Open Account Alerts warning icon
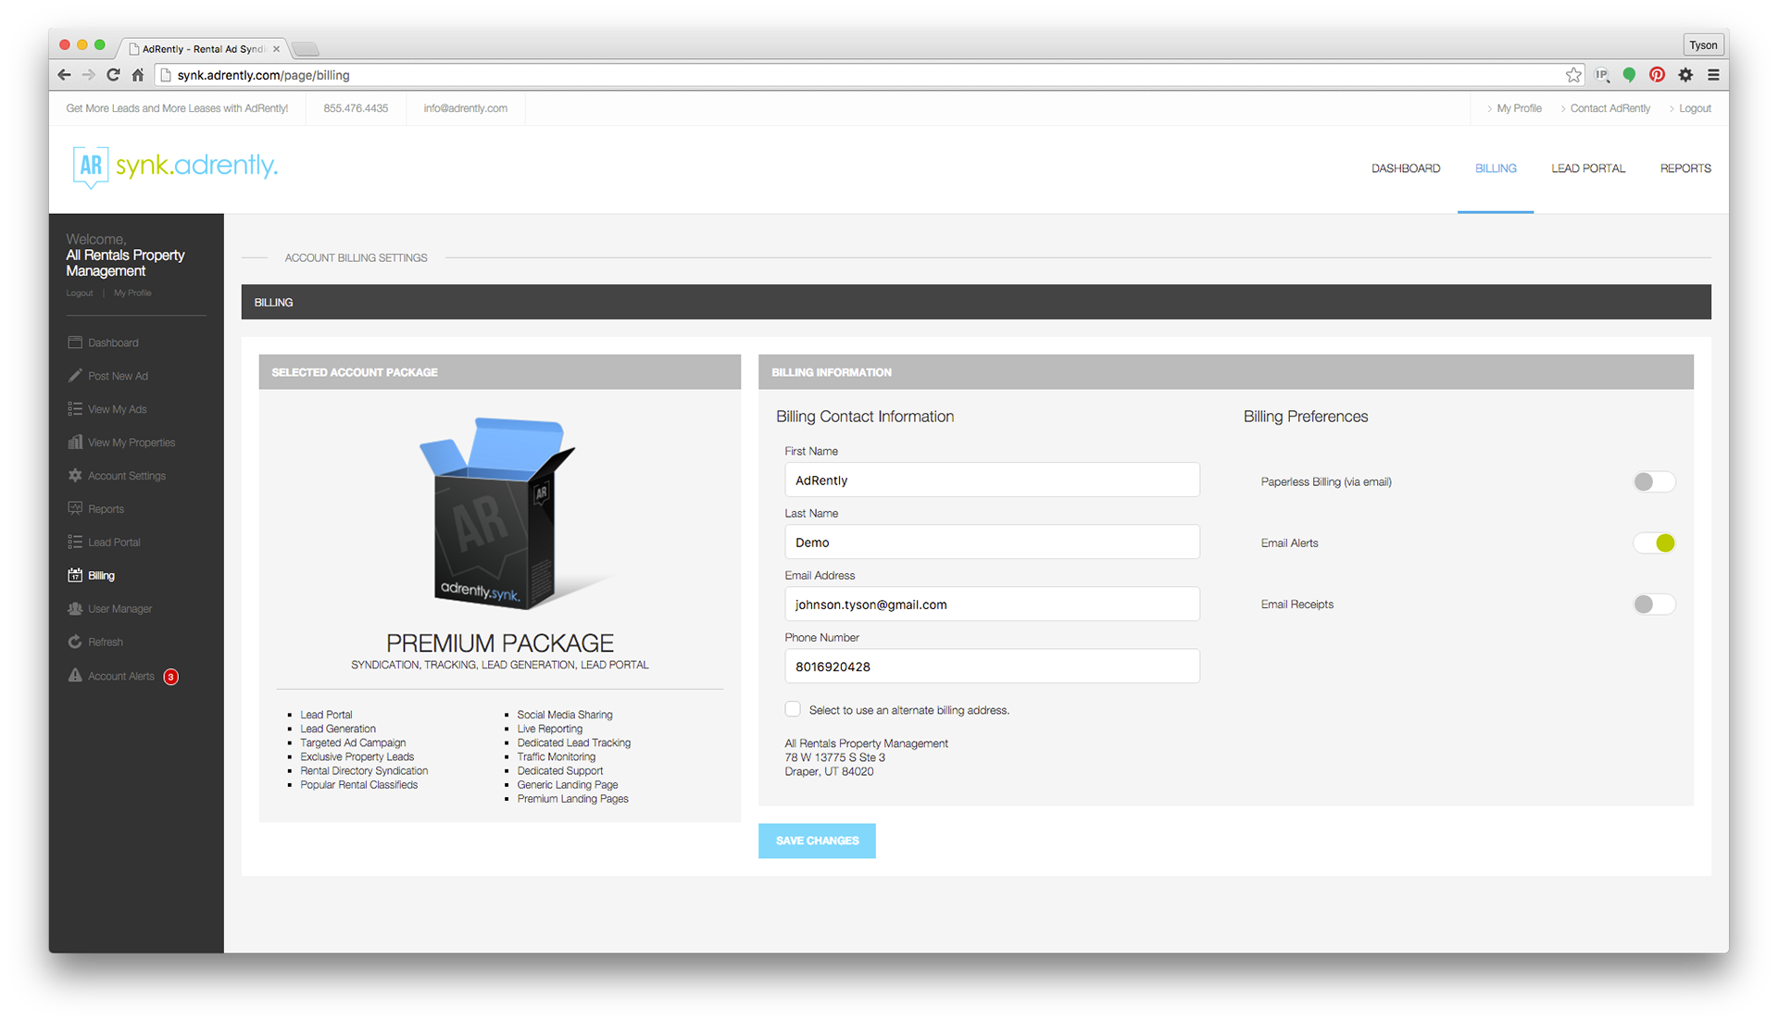 pyautogui.click(x=75, y=676)
